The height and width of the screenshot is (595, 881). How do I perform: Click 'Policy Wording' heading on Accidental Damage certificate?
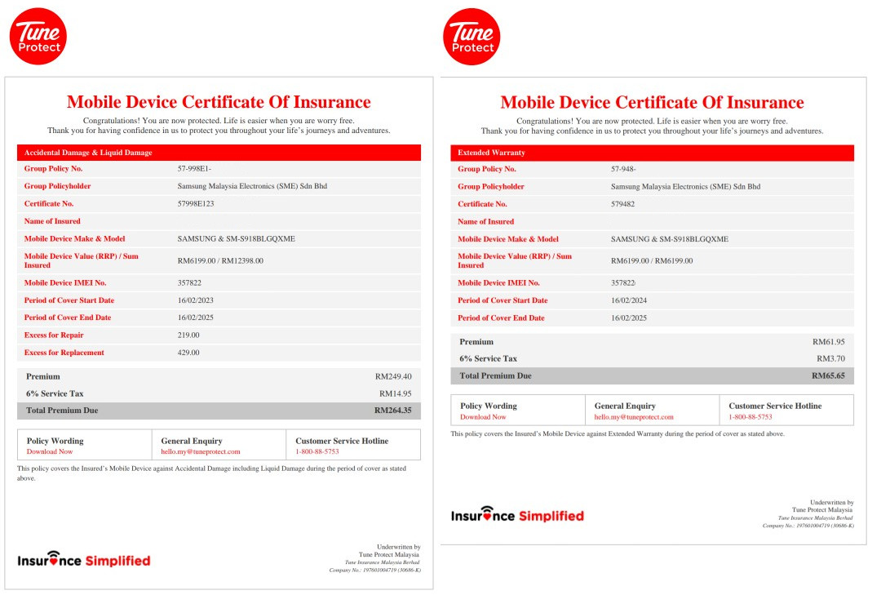(55, 441)
